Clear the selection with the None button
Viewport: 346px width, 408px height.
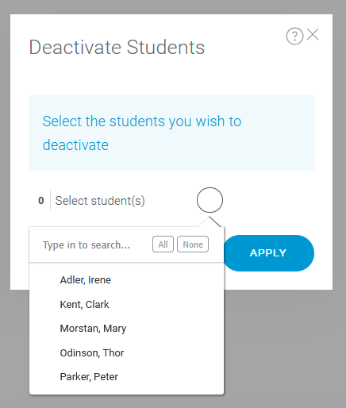(193, 244)
